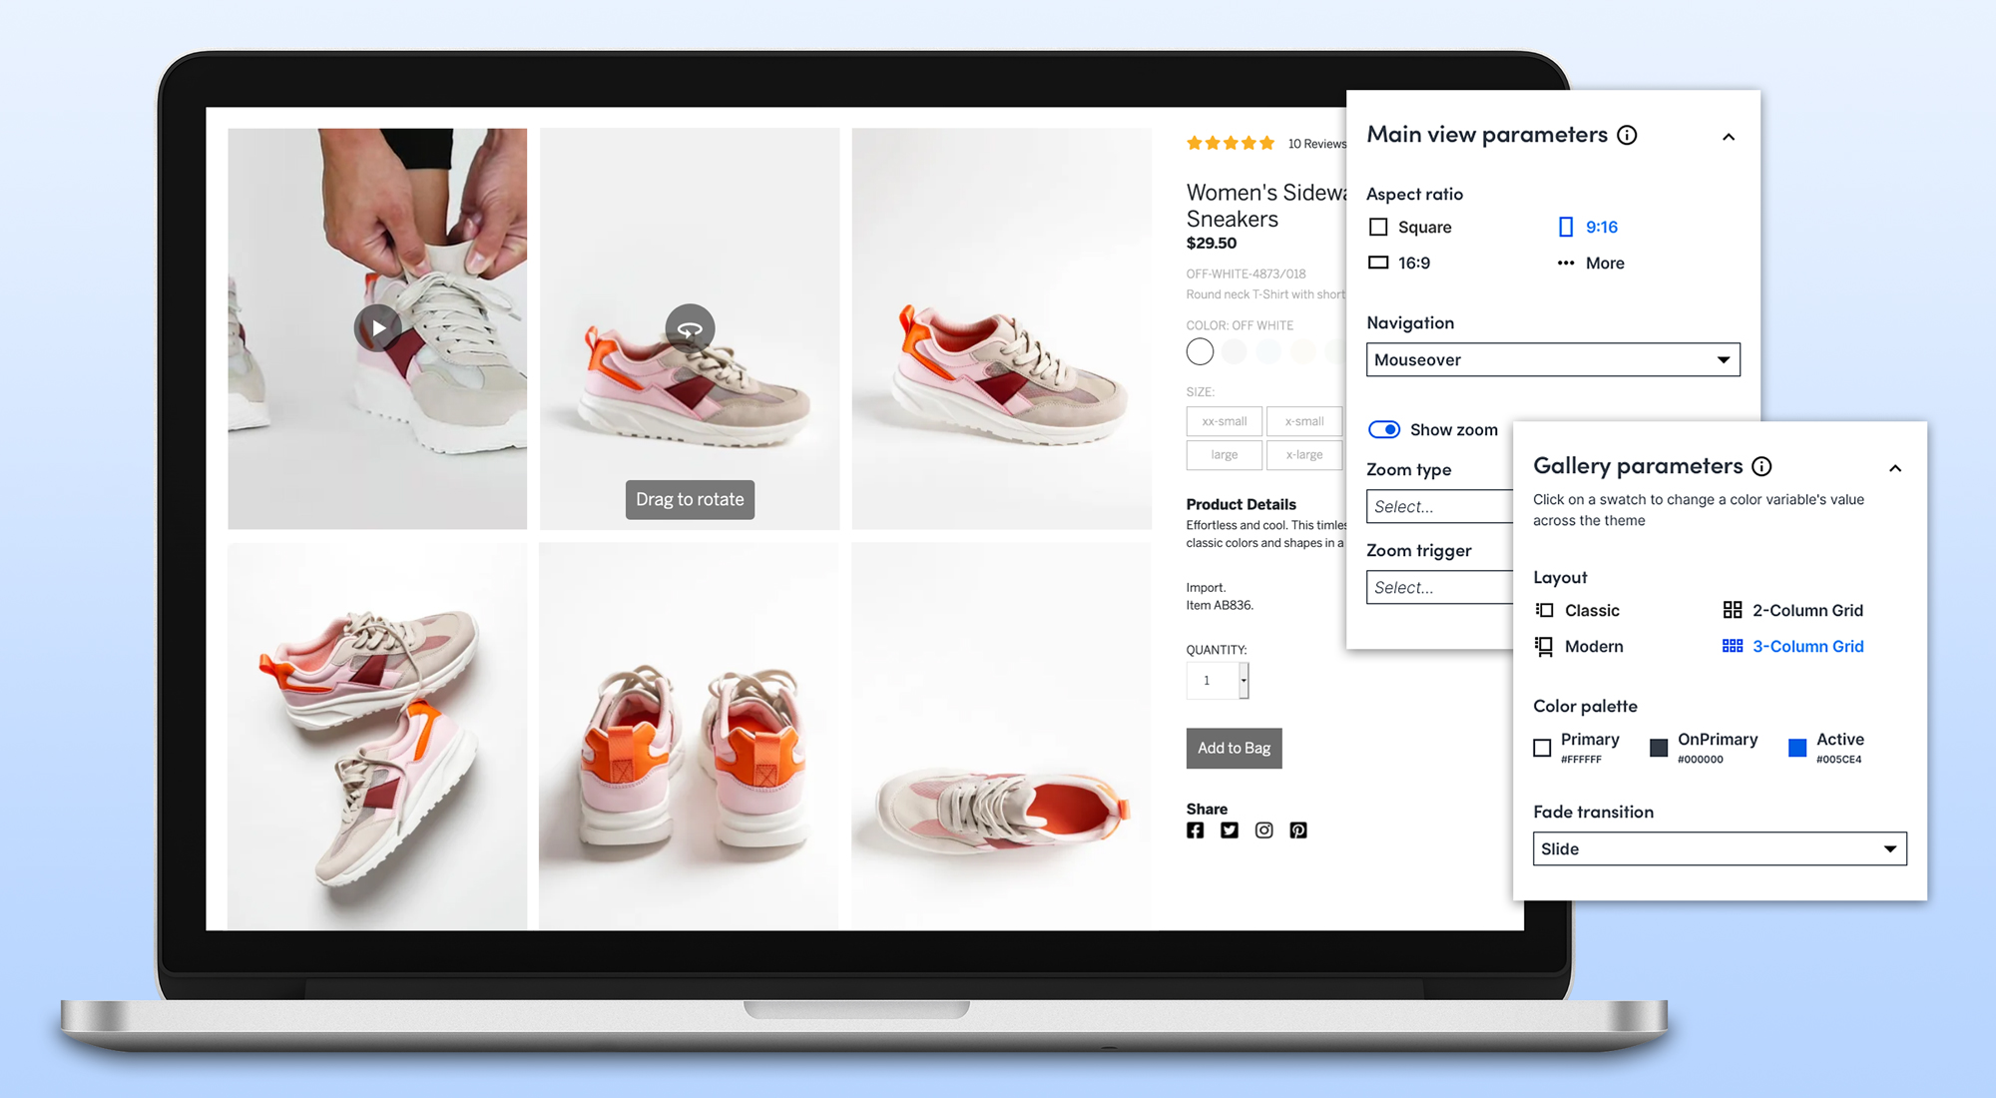Share the product on Instagram
The image size is (1996, 1098).
(x=1263, y=829)
